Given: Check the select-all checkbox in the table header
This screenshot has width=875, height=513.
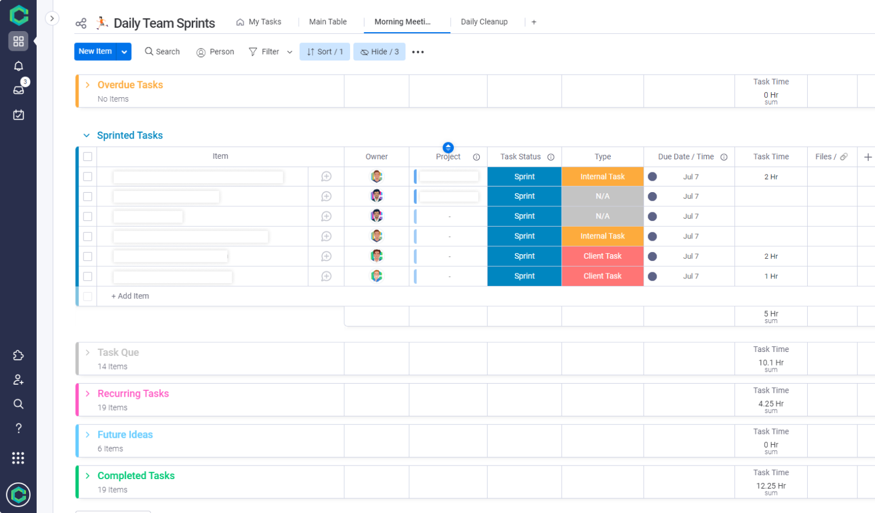Looking at the screenshot, I should [x=88, y=156].
